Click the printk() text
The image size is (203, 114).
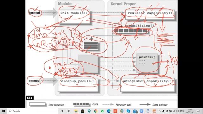[147, 57]
